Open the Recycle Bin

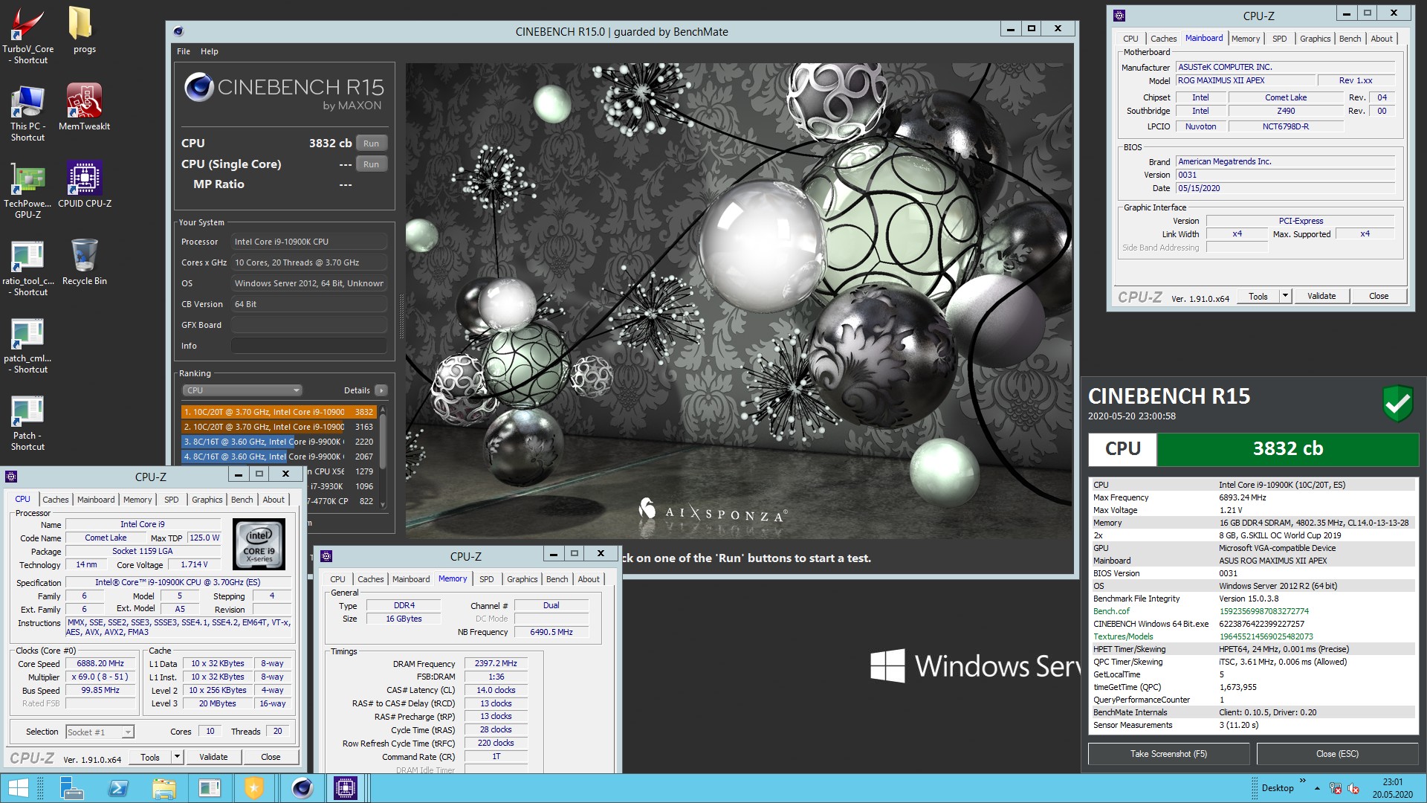point(84,262)
